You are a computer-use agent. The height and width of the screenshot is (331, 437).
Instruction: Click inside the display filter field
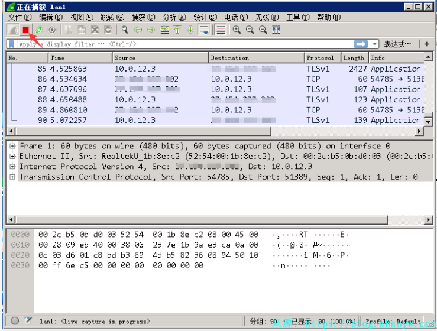tap(177, 44)
